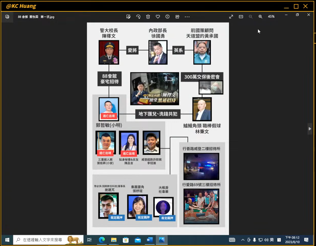The height and width of the screenshot is (246, 316).
Task: Open the See more three-dots menu
Action: [187, 17]
